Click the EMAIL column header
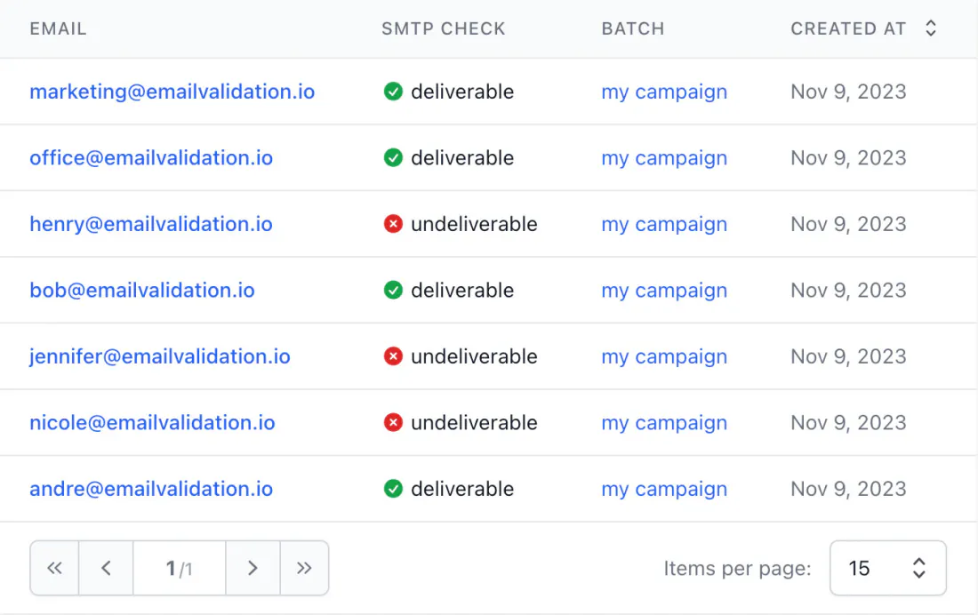Screen dimensions: 978x615 coord(58,28)
